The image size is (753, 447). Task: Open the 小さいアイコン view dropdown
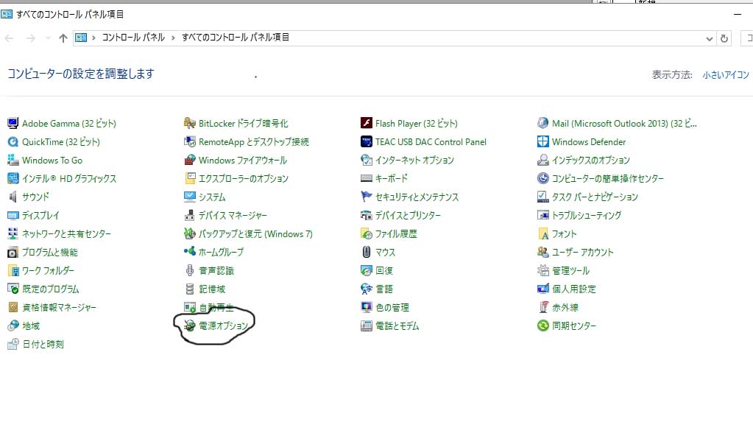pyautogui.click(x=726, y=75)
